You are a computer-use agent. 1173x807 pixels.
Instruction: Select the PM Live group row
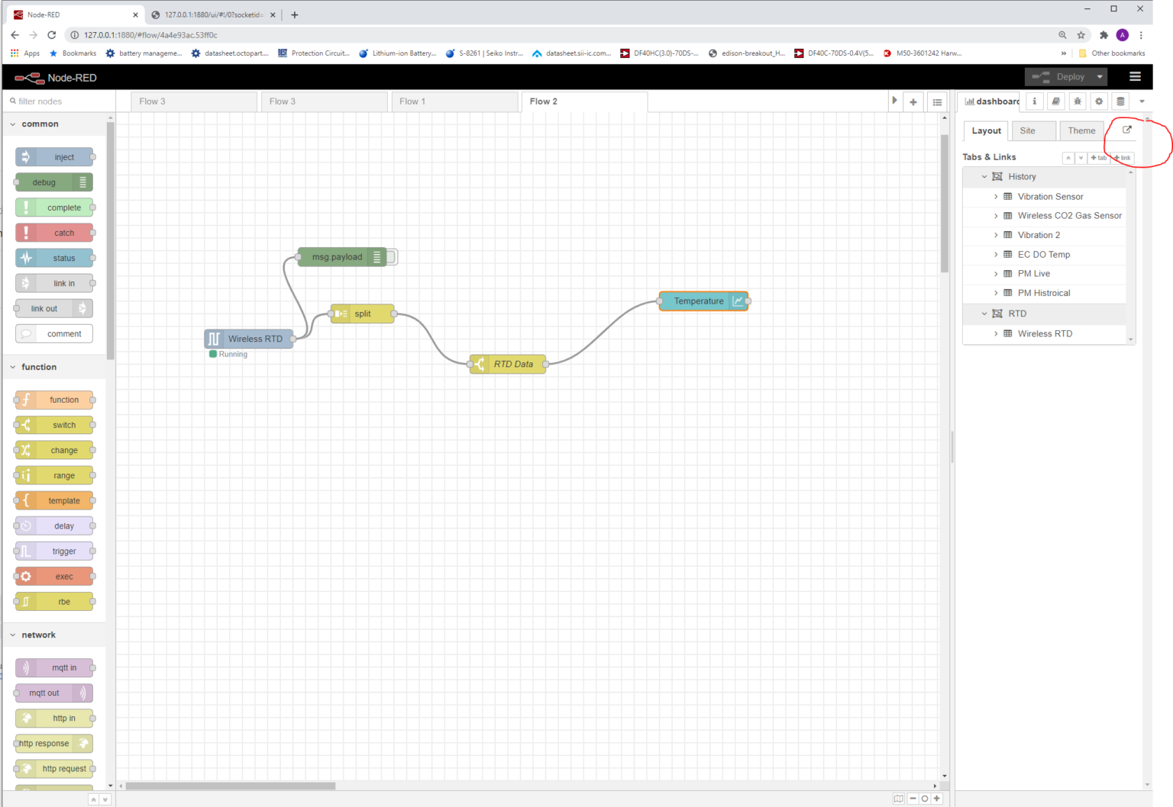coord(1045,274)
